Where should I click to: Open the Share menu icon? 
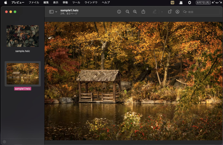click(143, 12)
